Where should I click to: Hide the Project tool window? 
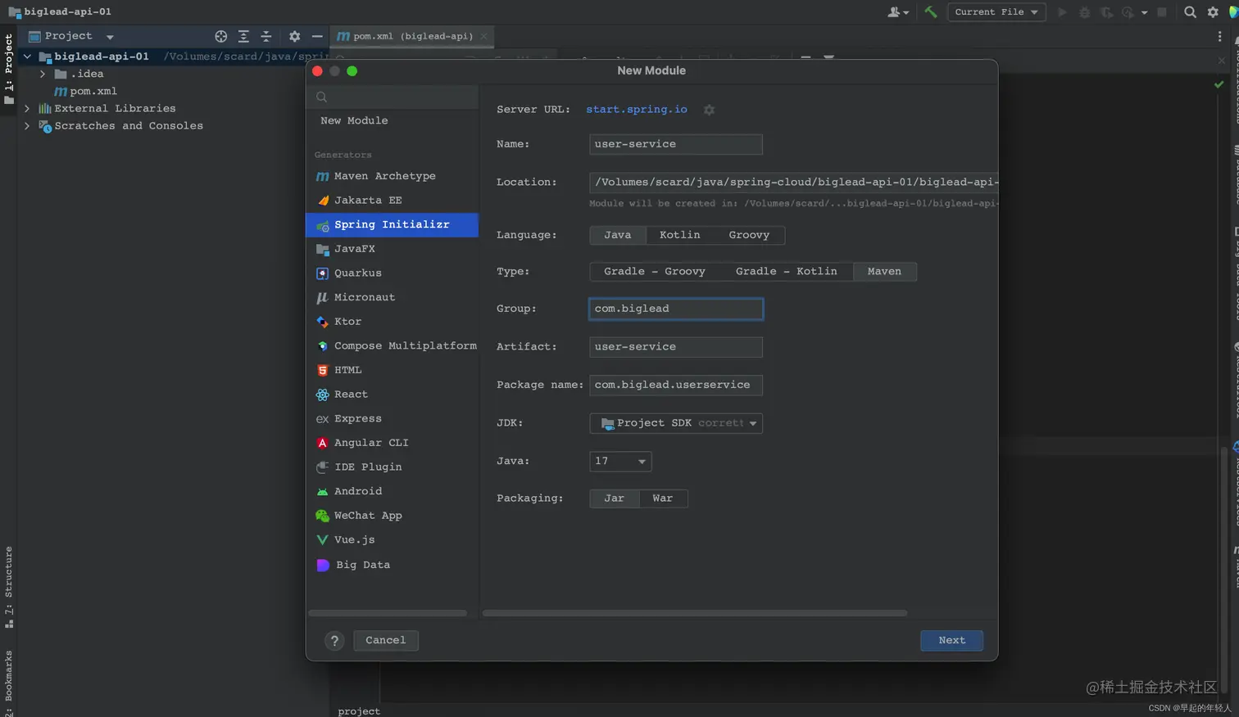click(316, 36)
